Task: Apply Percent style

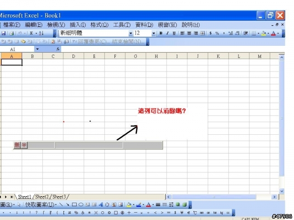Action: tap(217, 33)
